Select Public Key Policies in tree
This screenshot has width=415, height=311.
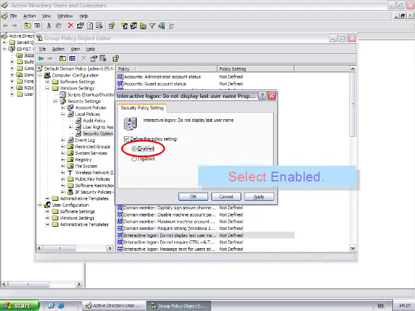92,179
